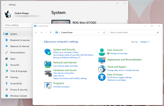Click View network status and tasks
The width and height of the screenshot is (164, 106).
(66, 66)
